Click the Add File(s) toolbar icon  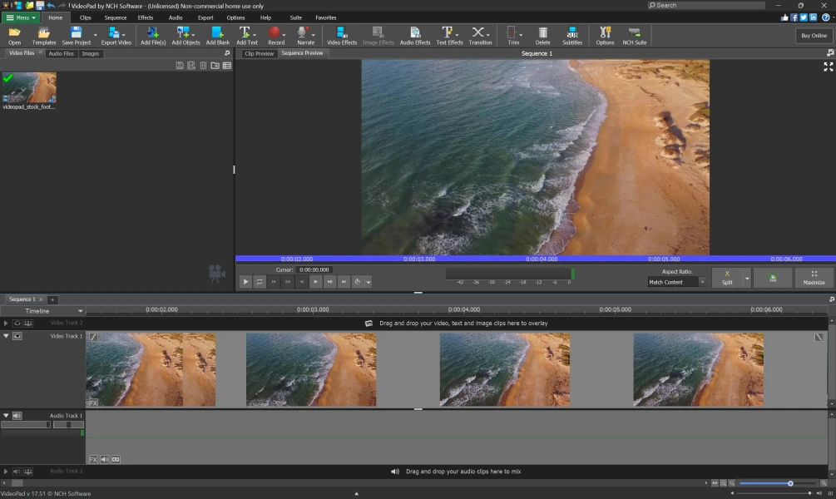[x=152, y=35]
